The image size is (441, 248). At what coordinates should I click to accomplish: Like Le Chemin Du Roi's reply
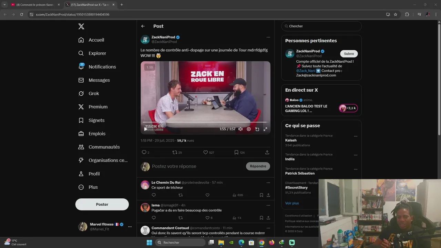click(207, 195)
